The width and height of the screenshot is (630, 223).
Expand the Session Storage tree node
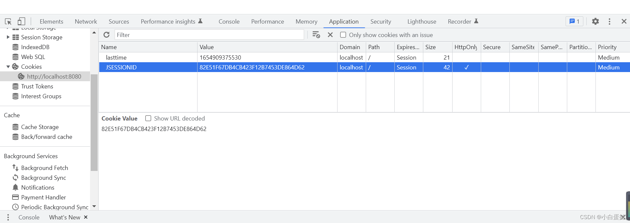tap(8, 37)
